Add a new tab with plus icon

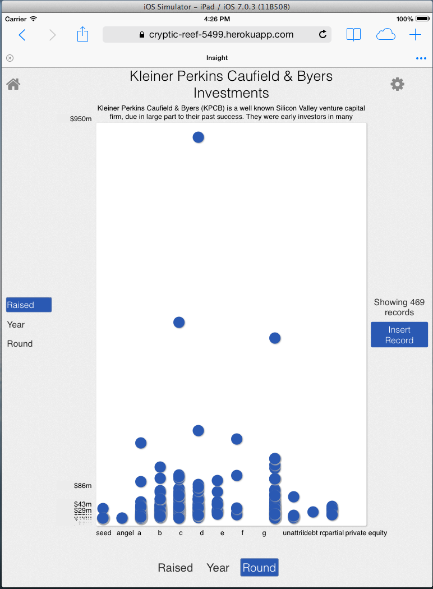[x=415, y=35]
